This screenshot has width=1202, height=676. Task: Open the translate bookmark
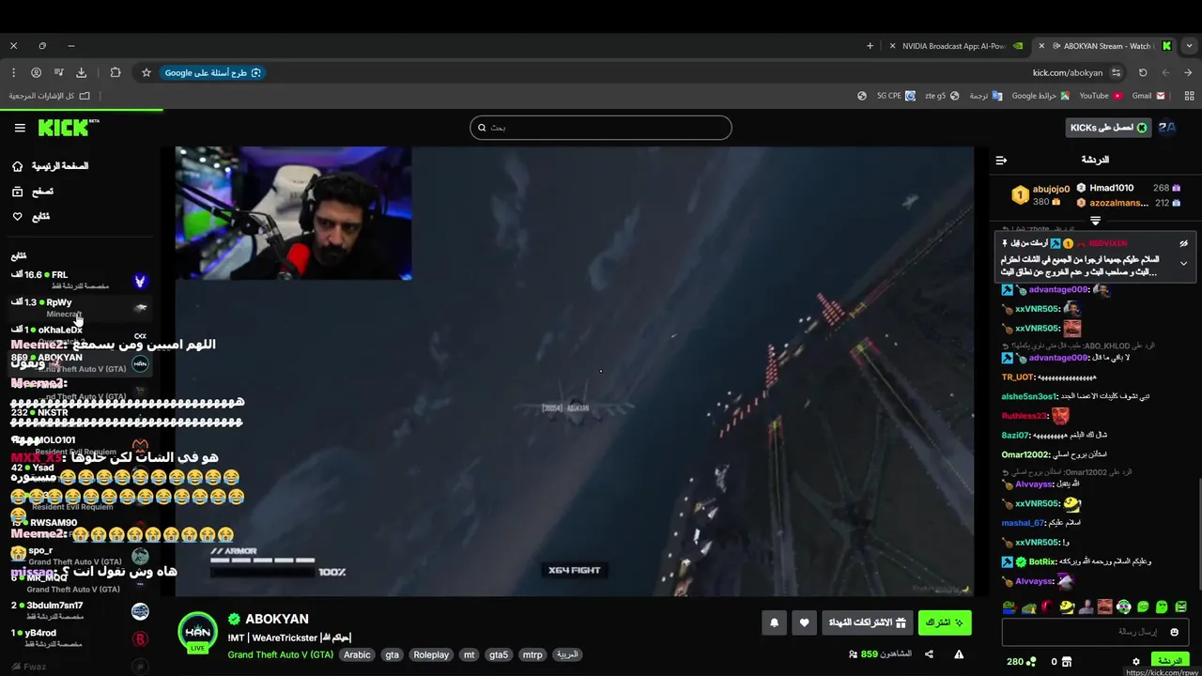(x=986, y=96)
